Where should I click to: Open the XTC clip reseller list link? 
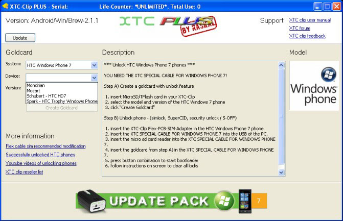point(25,172)
